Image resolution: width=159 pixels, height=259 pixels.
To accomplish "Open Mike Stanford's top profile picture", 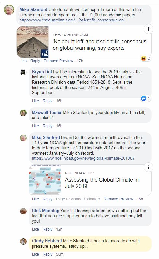I will pyautogui.click(x=9, y=10).
